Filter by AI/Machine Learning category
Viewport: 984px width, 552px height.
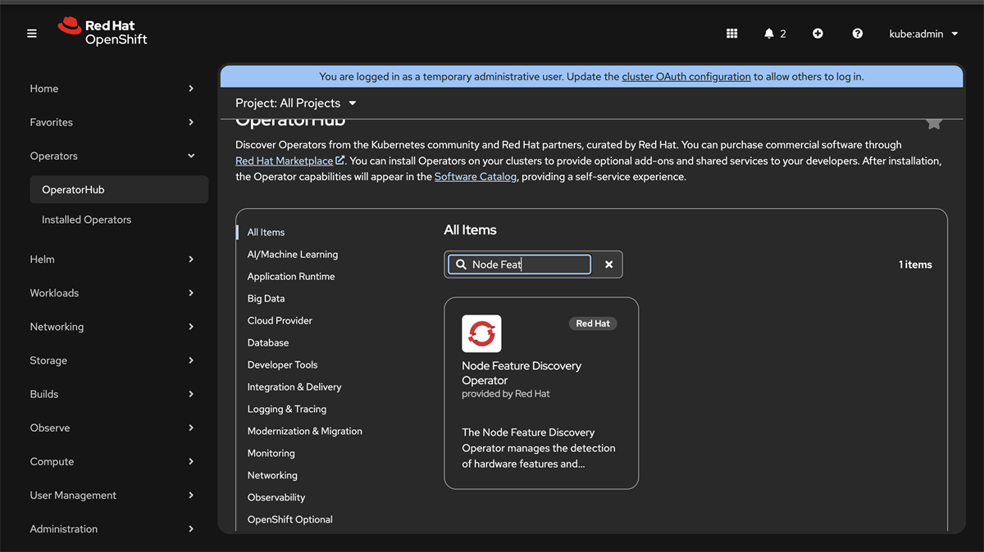click(x=293, y=255)
